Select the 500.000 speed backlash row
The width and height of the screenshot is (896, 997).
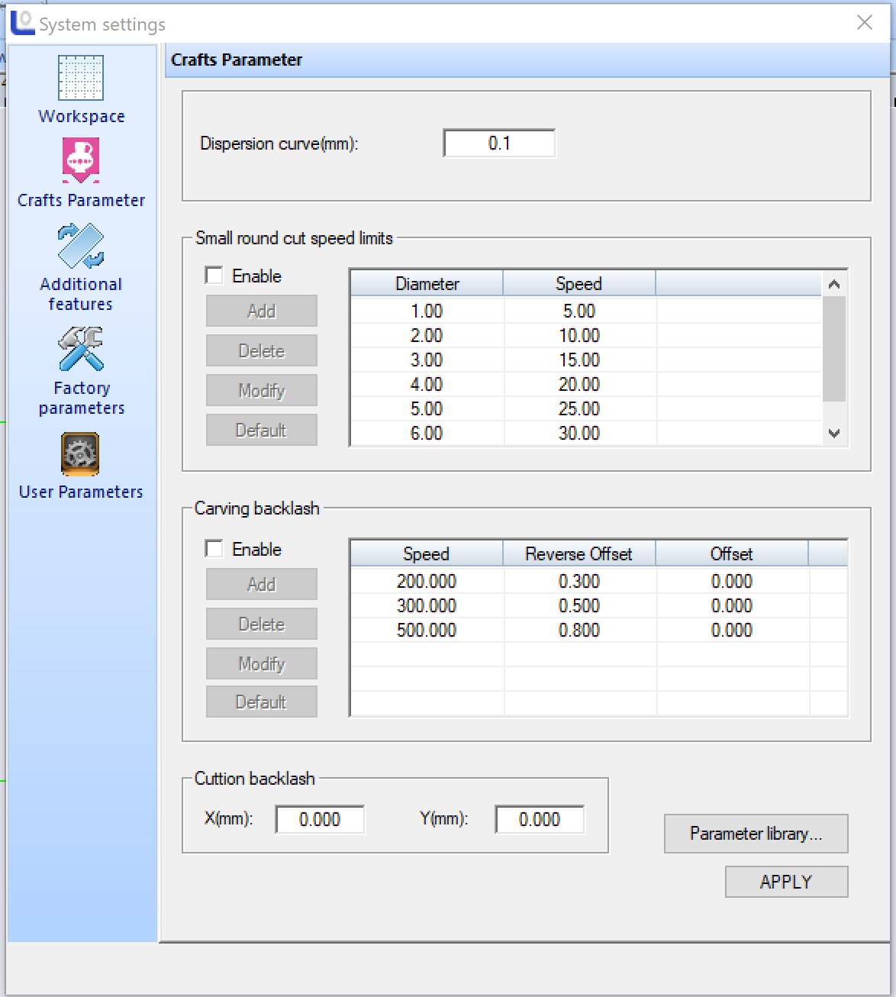point(427,631)
